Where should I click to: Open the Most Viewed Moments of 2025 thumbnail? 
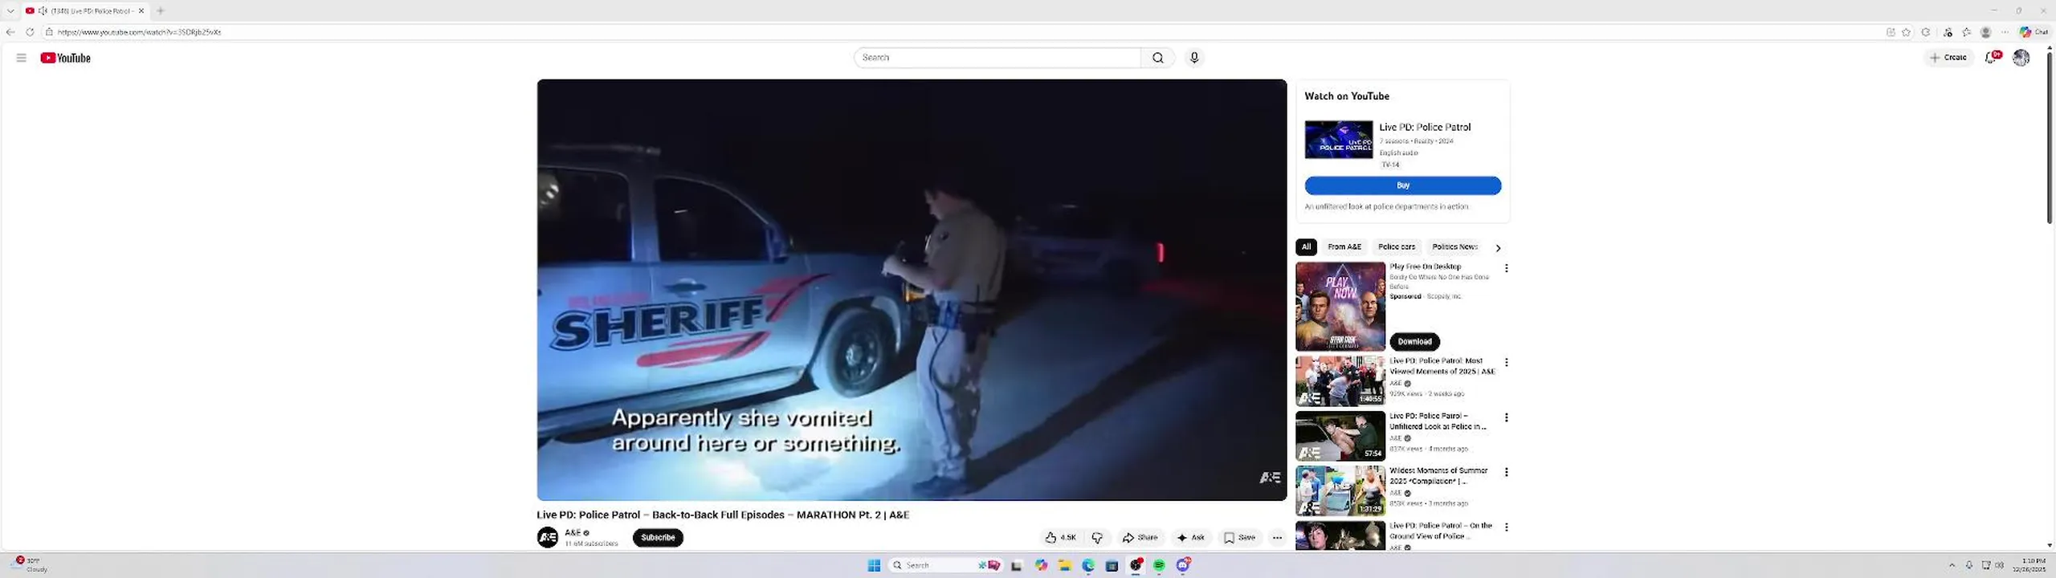(1340, 381)
